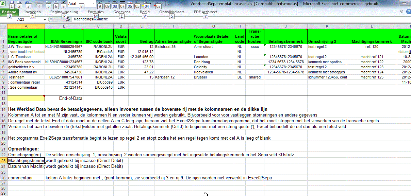Switch to the Formules ribbon tab
Screen dimensions: 411x196
(96, 12)
